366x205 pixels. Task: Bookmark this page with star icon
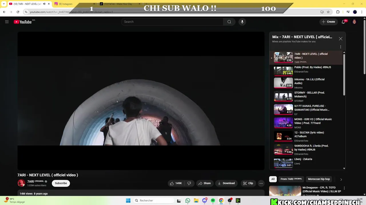(328, 12)
